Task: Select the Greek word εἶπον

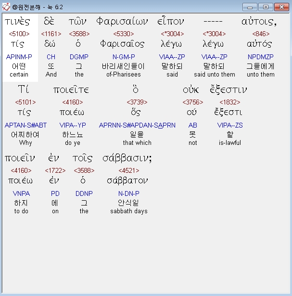Action: click(170, 21)
